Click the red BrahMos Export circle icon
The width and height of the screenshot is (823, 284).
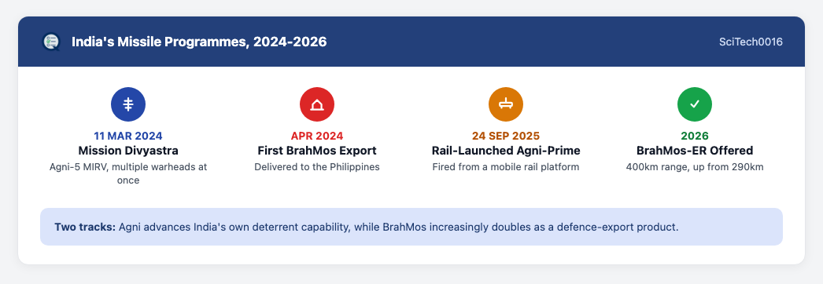(317, 104)
